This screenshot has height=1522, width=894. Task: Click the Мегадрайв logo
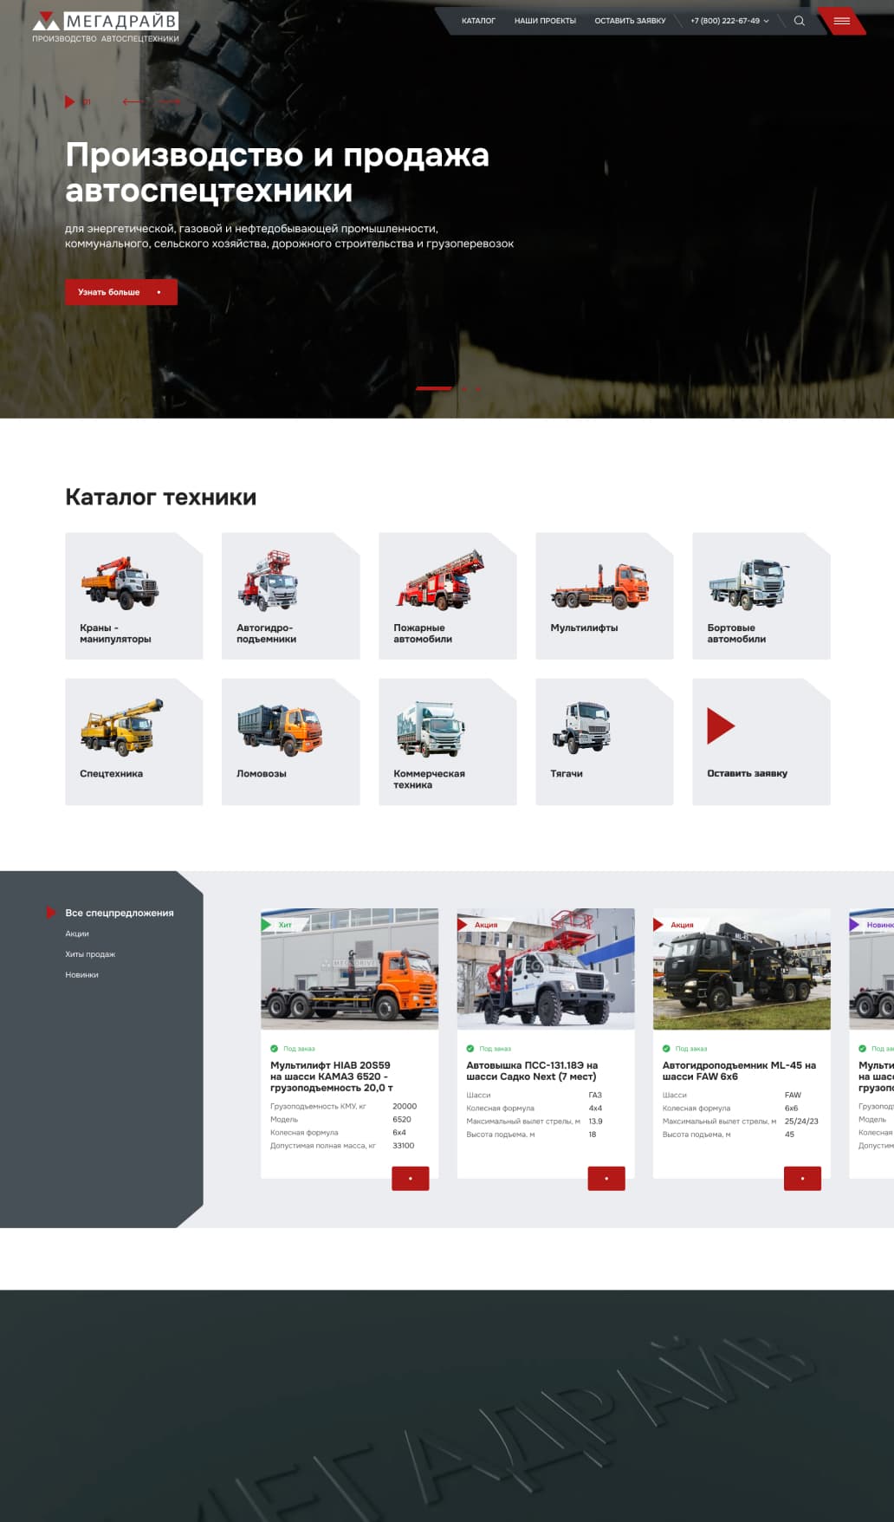coord(106,26)
